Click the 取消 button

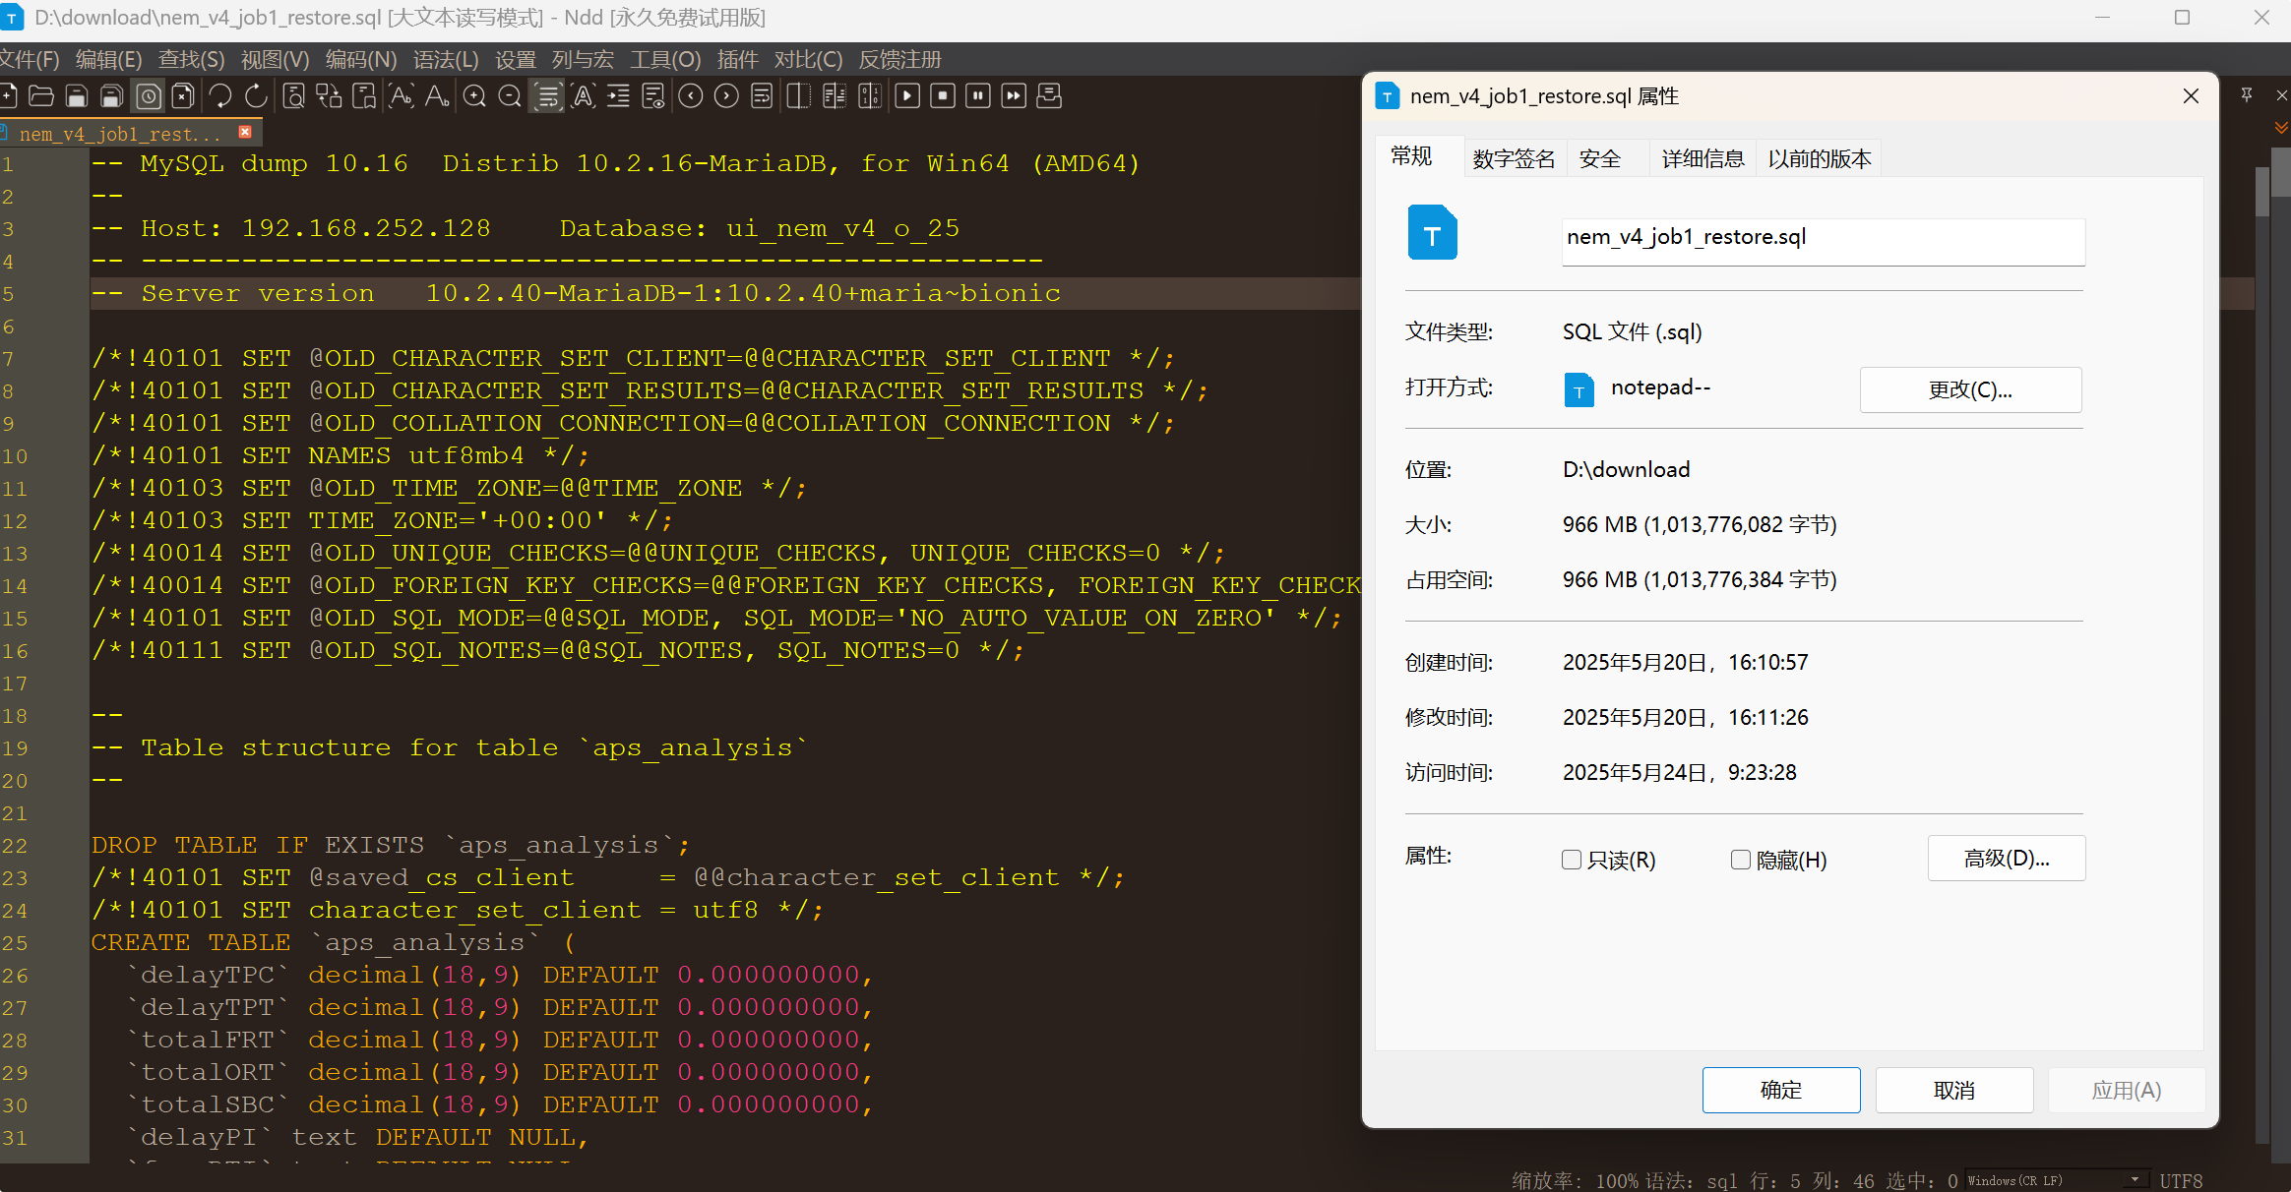click(x=1954, y=1090)
